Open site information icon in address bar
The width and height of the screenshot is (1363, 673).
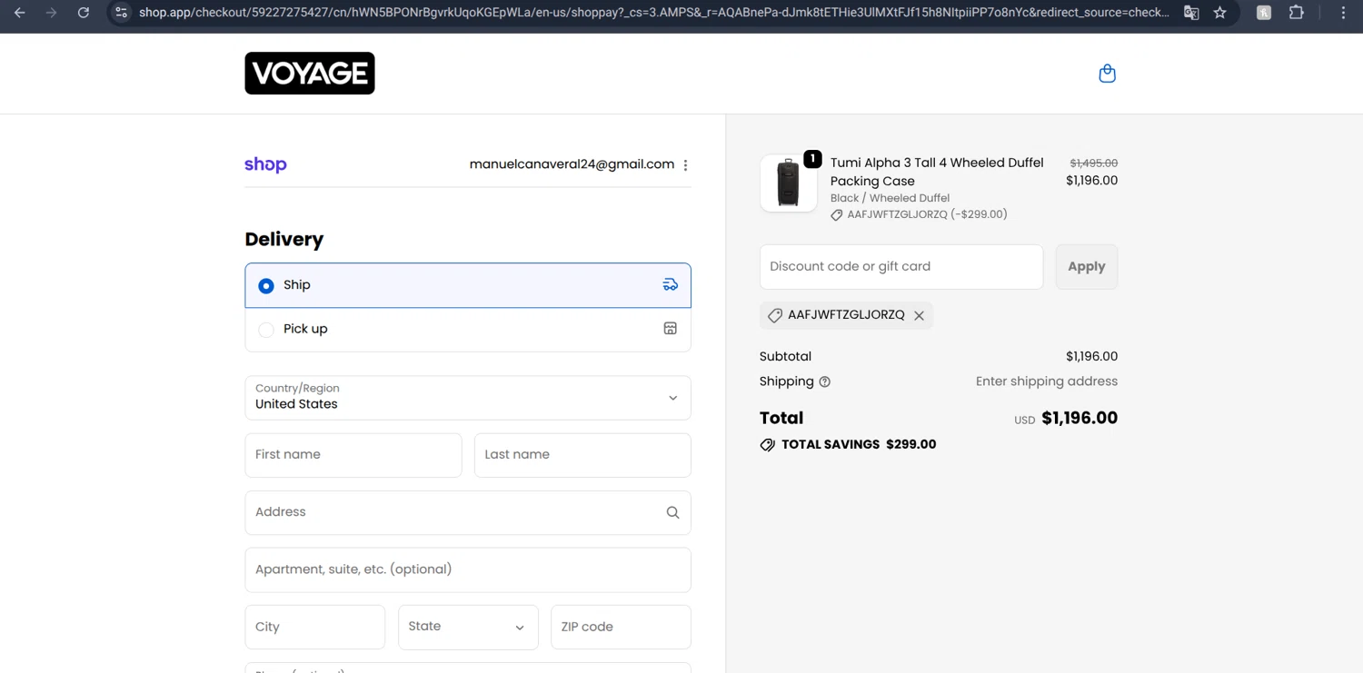tap(121, 13)
